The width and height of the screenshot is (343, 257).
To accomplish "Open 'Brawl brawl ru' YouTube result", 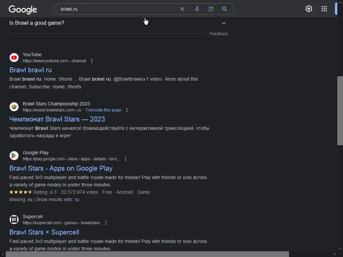I will click(30, 70).
